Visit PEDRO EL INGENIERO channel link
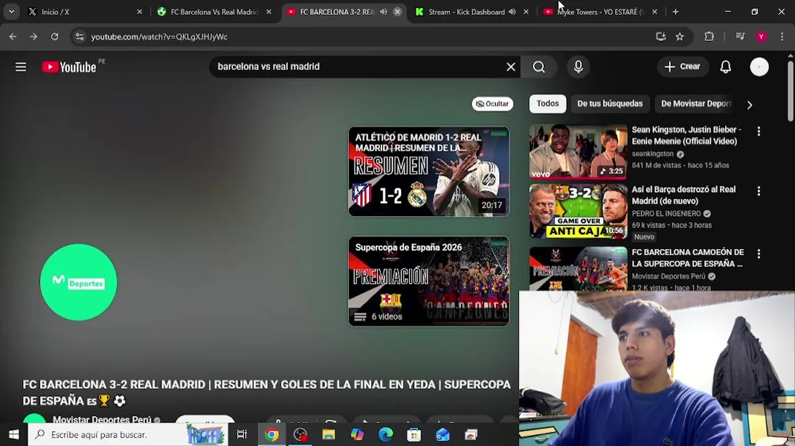The width and height of the screenshot is (795, 446). [x=666, y=214]
